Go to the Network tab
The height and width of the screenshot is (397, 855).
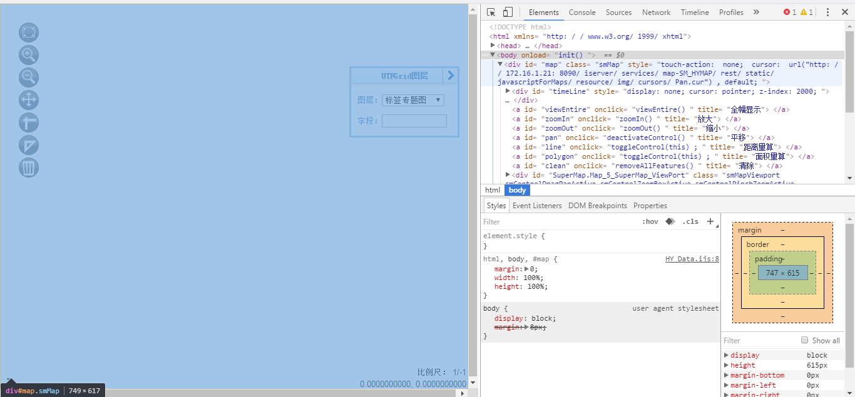[x=656, y=13]
